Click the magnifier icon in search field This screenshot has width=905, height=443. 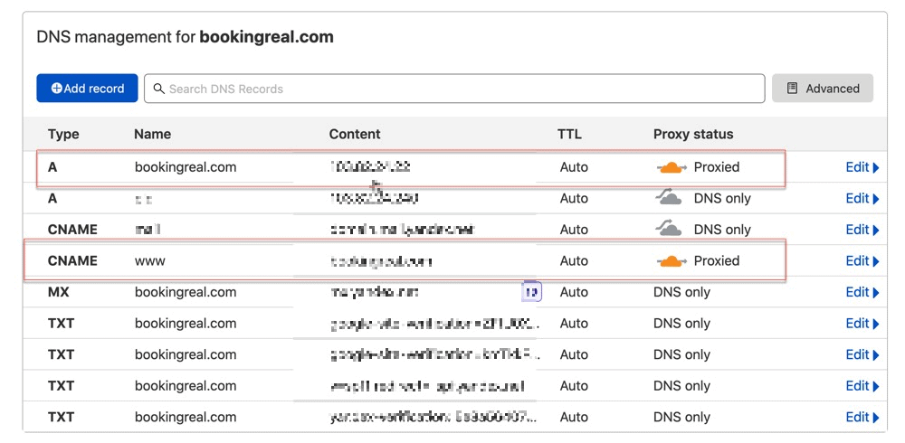[158, 89]
